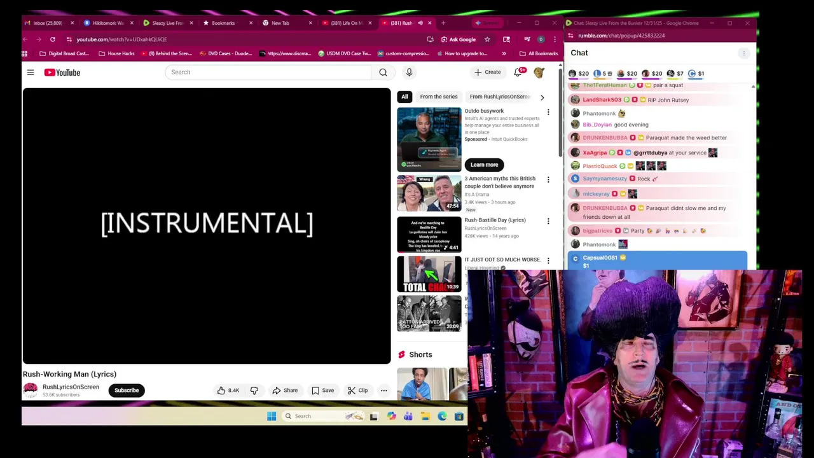Open the YouTube hamburger guide menu
814x458 pixels.
pyautogui.click(x=30, y=73)
